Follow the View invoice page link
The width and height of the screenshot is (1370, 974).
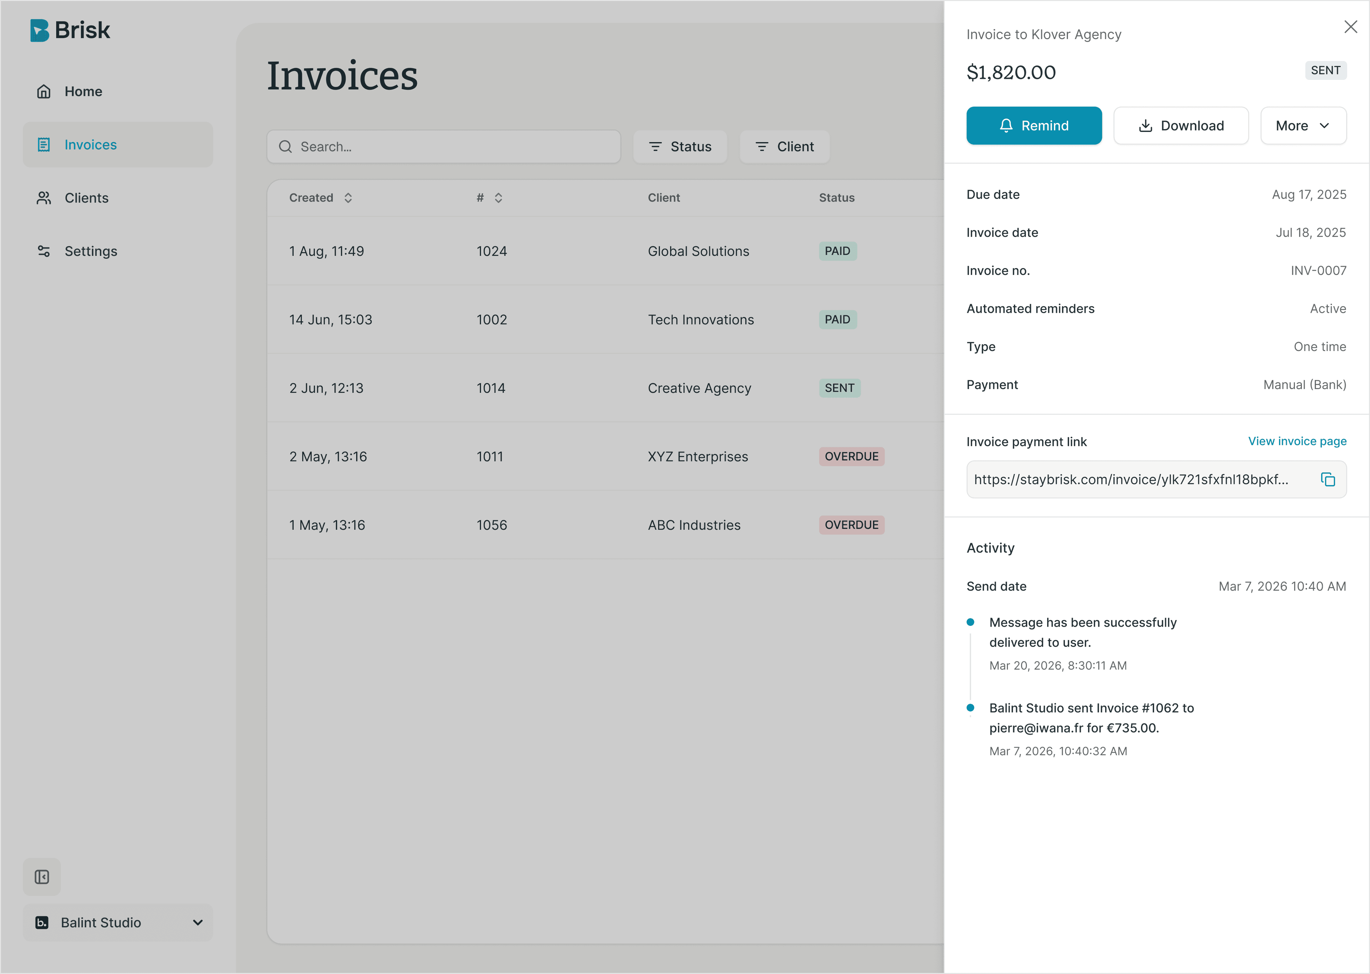pyautogui.click(x=1298, y=442)
